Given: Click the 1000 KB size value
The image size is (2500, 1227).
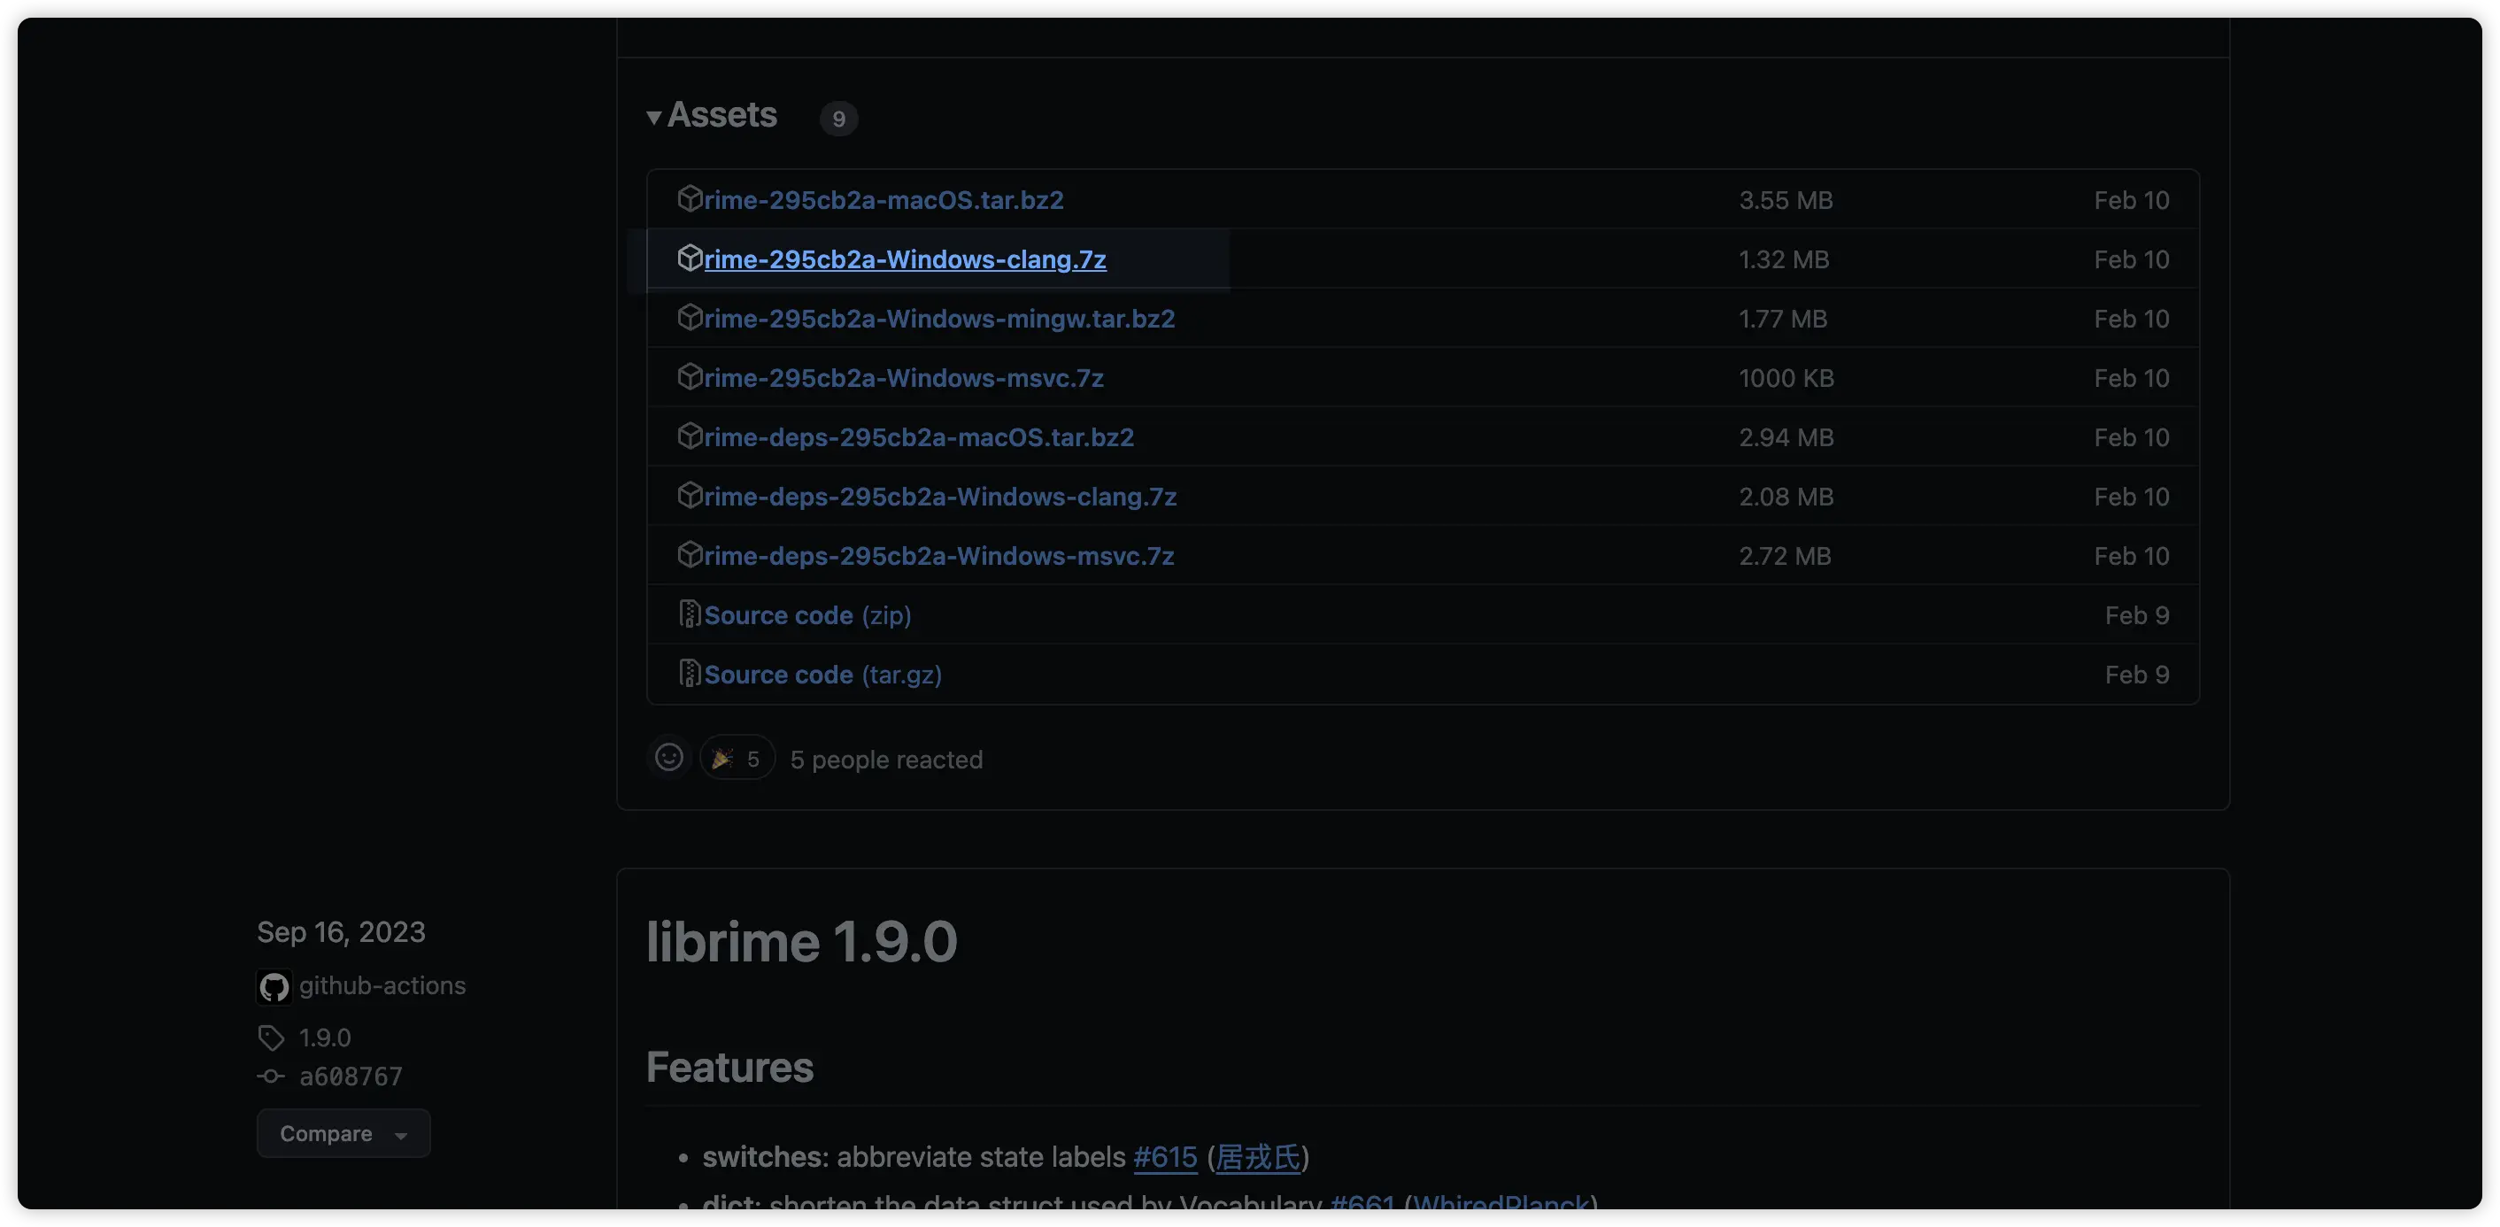Looking at the screenshot, I should pos(1786,378).
